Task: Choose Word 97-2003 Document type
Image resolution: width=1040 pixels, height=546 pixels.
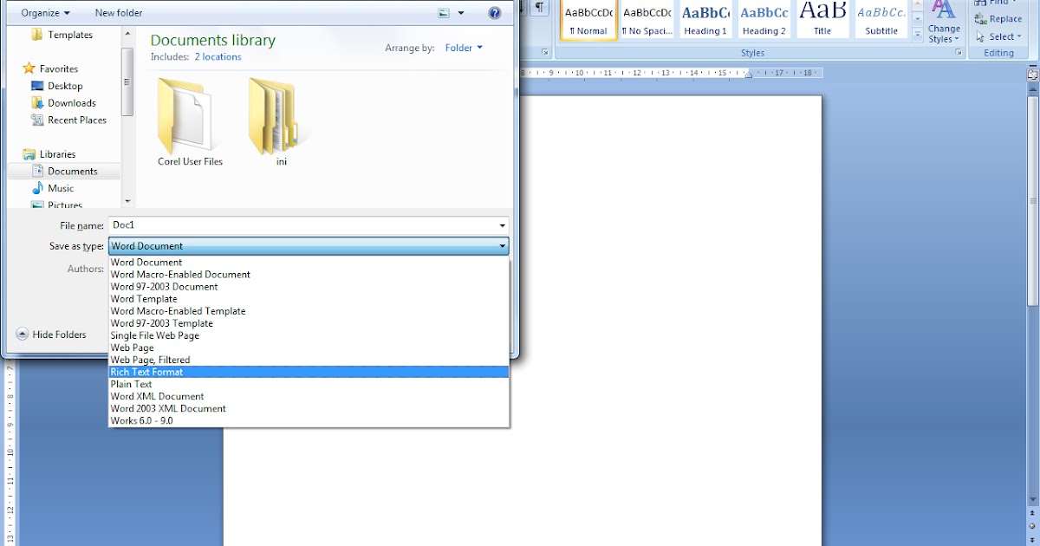Action: pos(309,286)
